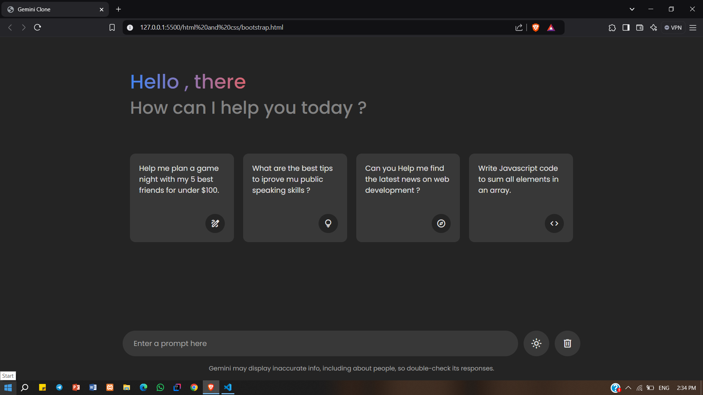Expand the tab search dropdown arrow
703x395 pixels.
coord(632,9)
